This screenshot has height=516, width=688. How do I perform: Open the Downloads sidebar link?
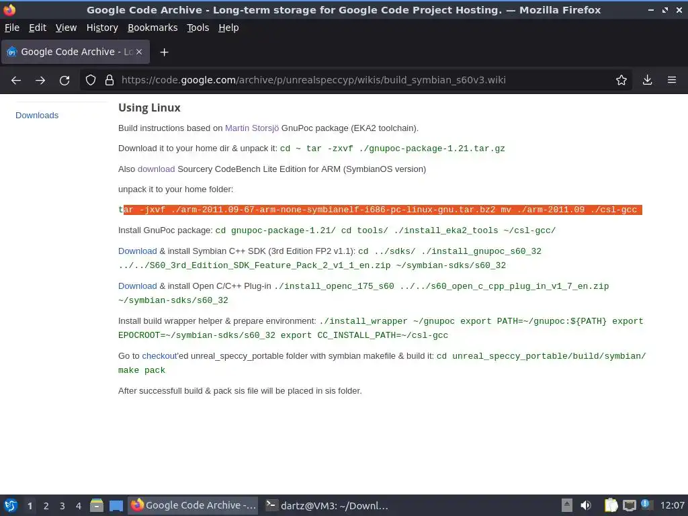(x=37, y=116)
